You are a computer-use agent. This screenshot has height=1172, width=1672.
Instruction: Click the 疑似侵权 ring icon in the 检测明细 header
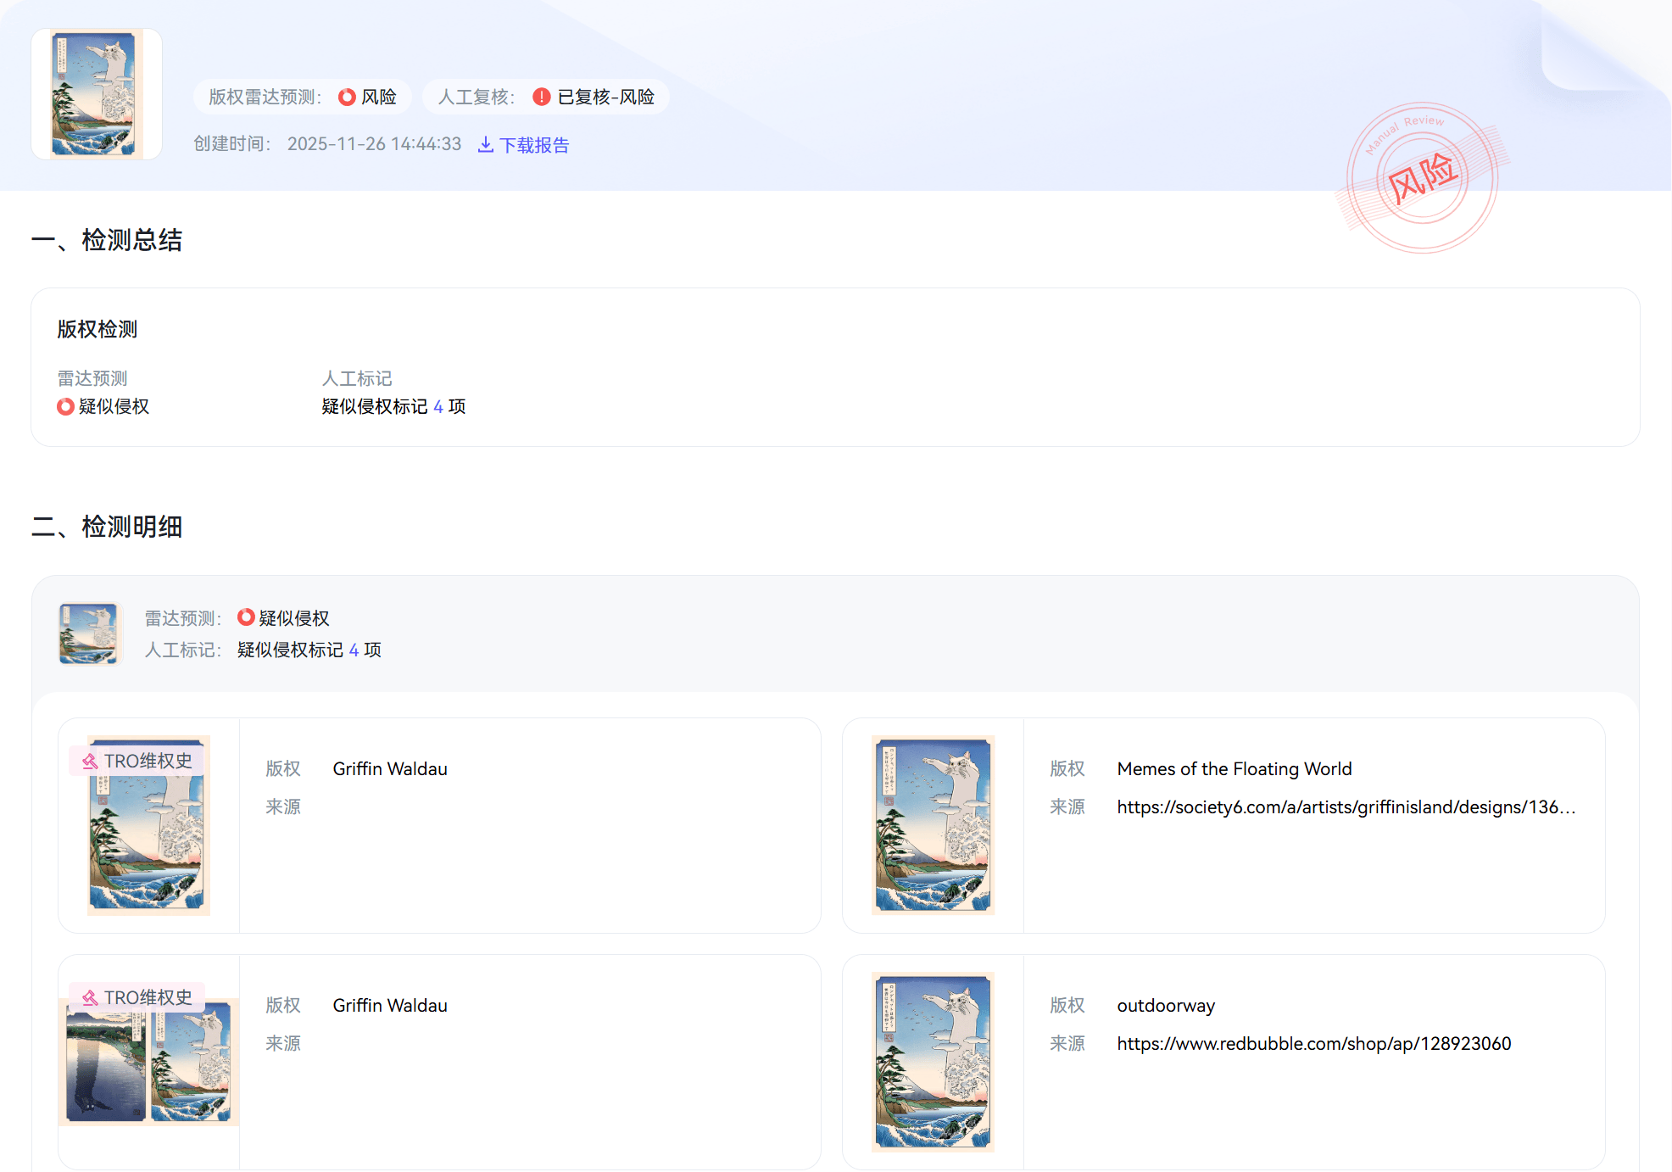246,617
